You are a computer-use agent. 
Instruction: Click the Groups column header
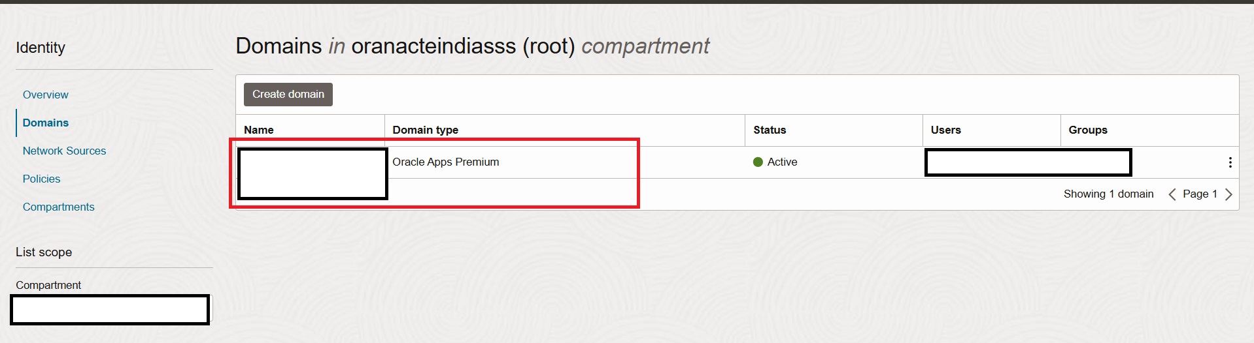click(1088, 130)
